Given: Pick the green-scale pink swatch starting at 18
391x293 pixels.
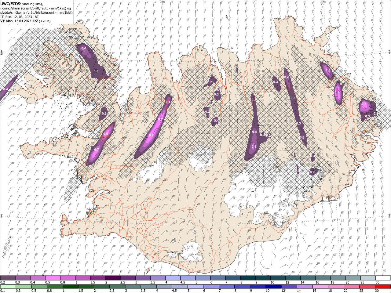Looking at the screenshot, I should 336,287.
